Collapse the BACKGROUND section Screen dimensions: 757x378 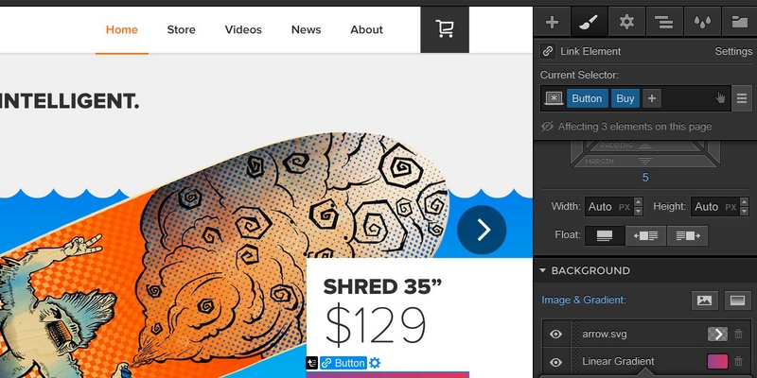pyautogui.click(x=542, y=270)
